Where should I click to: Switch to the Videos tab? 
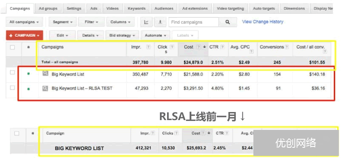(112, 9)
